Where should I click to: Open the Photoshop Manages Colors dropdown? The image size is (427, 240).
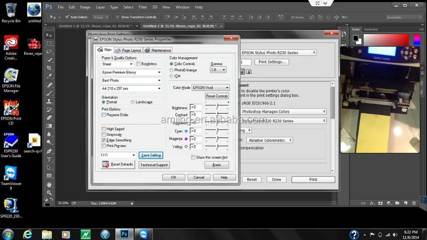[284, 111]
